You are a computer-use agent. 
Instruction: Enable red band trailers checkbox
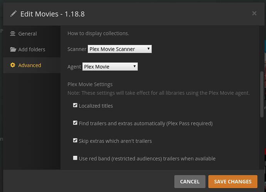75,158
